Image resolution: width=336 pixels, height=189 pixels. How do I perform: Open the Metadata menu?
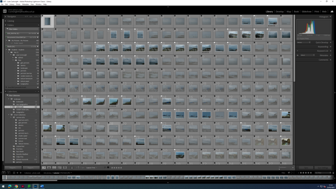click(x=25, y=4)
